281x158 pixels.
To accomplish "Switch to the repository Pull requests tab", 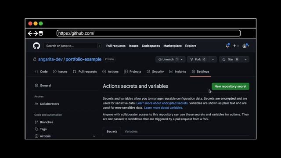I will 85,72.
